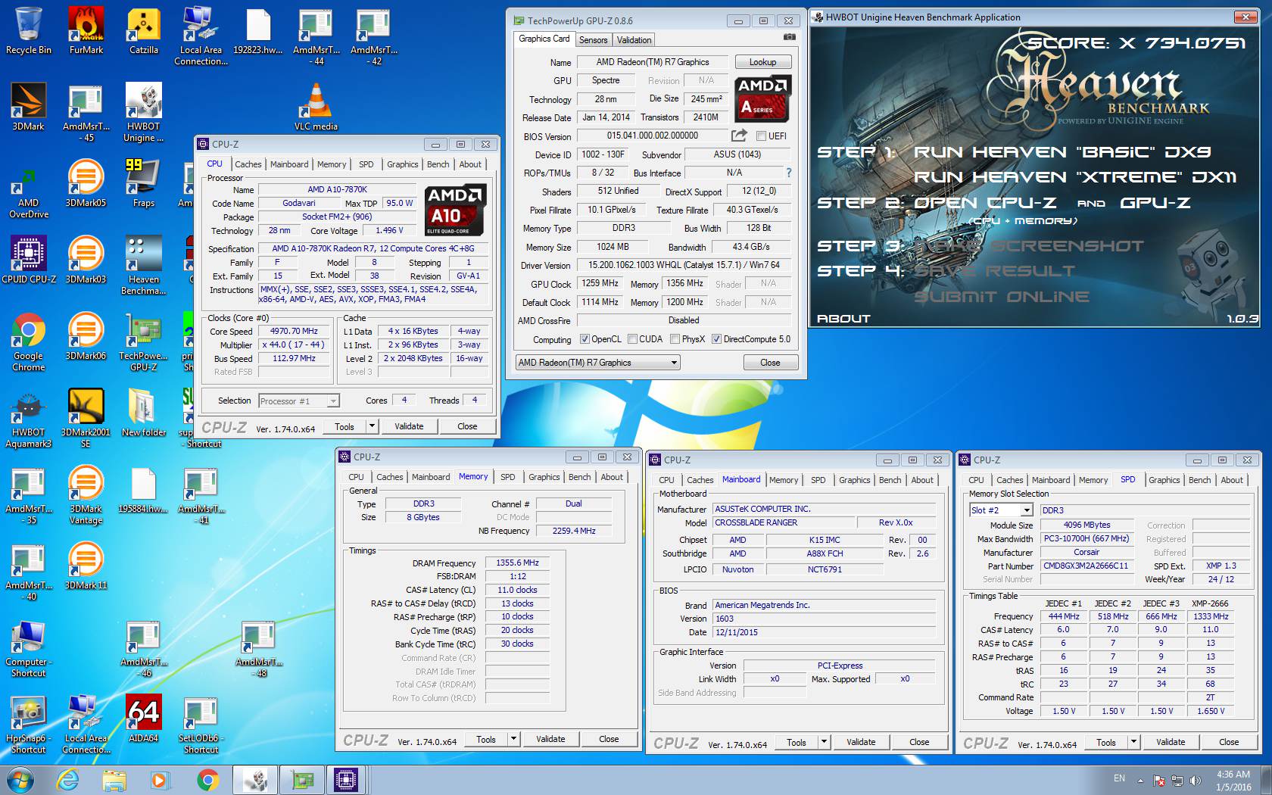The width and height of the screenshot is (1272, 795).
Task: Click ABOUT in the HWBOT Heaven window
Action: click(843, 319)
